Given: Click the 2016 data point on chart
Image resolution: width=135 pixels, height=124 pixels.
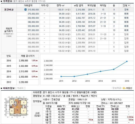Looking at the screenshot, I should point(127,61).
